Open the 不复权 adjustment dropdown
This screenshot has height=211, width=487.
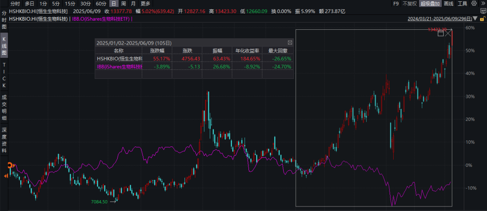click(x=409, y=4)
